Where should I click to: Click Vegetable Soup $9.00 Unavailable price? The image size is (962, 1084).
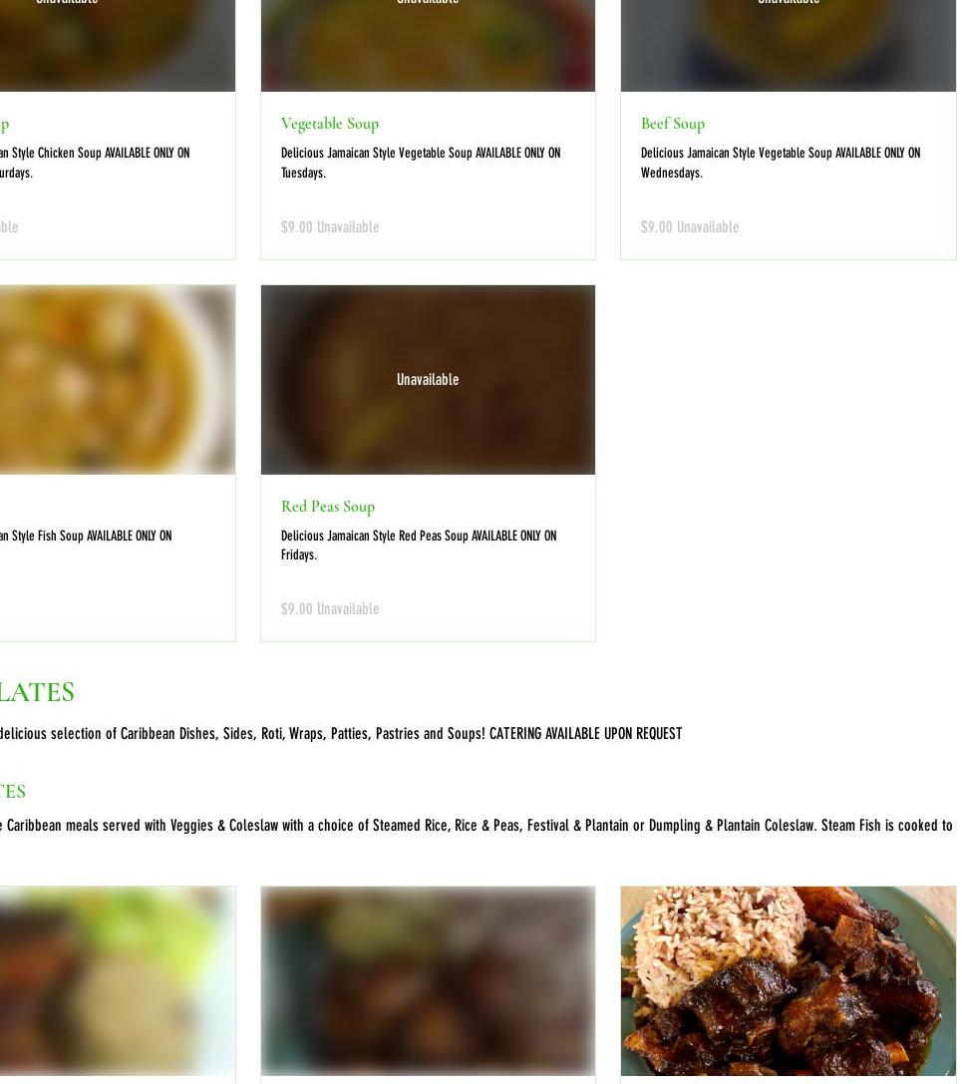[x=330, y=226]
